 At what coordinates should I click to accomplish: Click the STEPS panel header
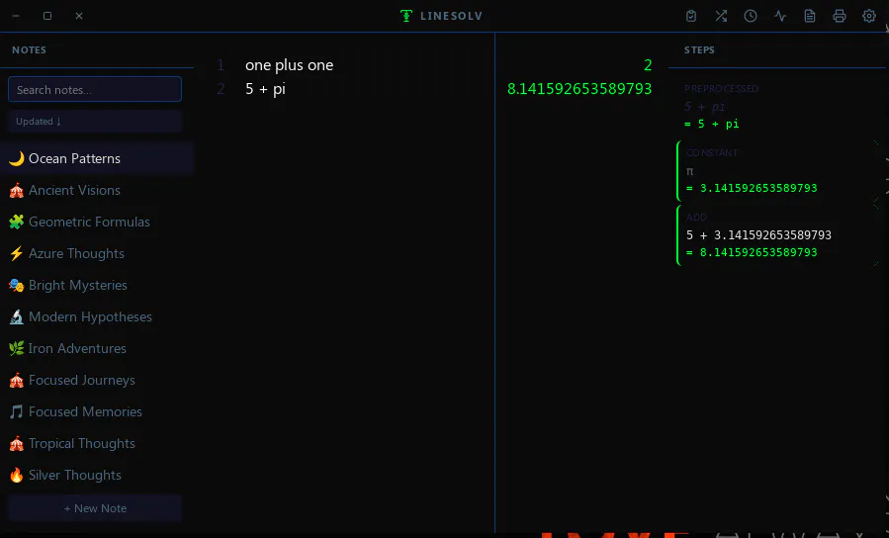(x=699, y=49)
